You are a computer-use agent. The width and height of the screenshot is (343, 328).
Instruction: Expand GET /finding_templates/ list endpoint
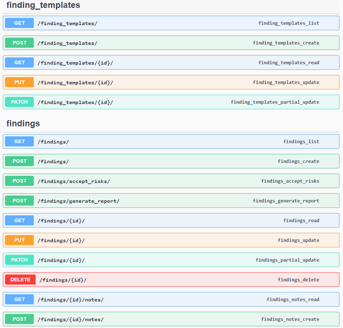67,23
